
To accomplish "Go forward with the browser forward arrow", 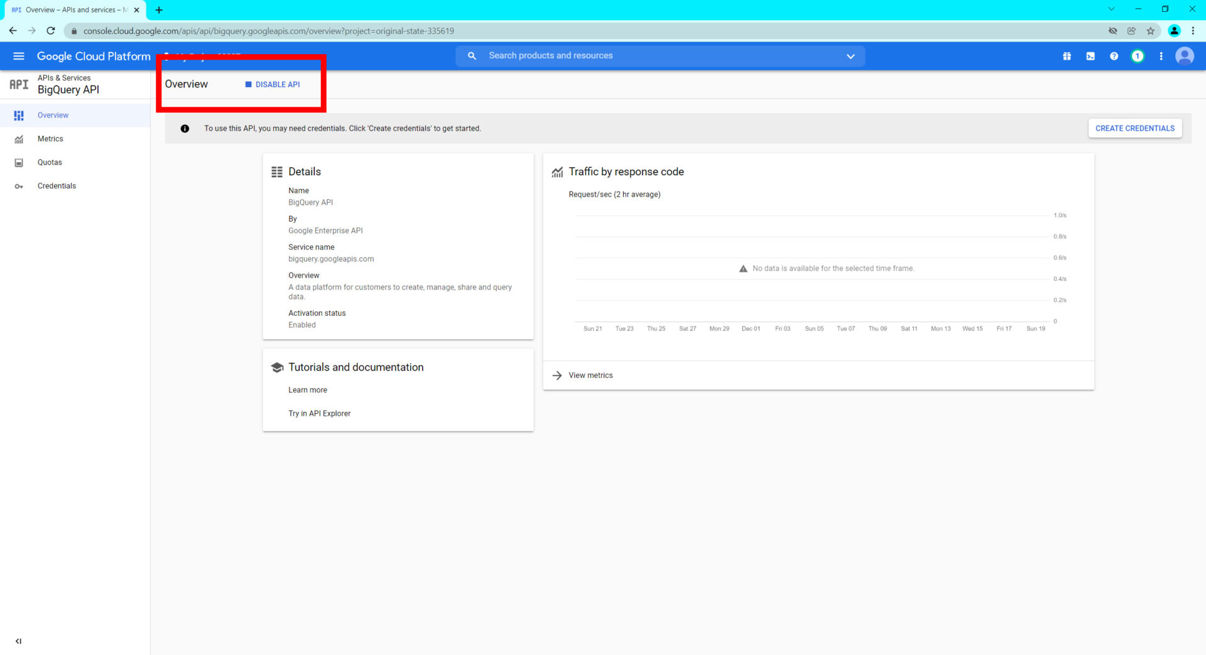I will (x=31, y=30).
